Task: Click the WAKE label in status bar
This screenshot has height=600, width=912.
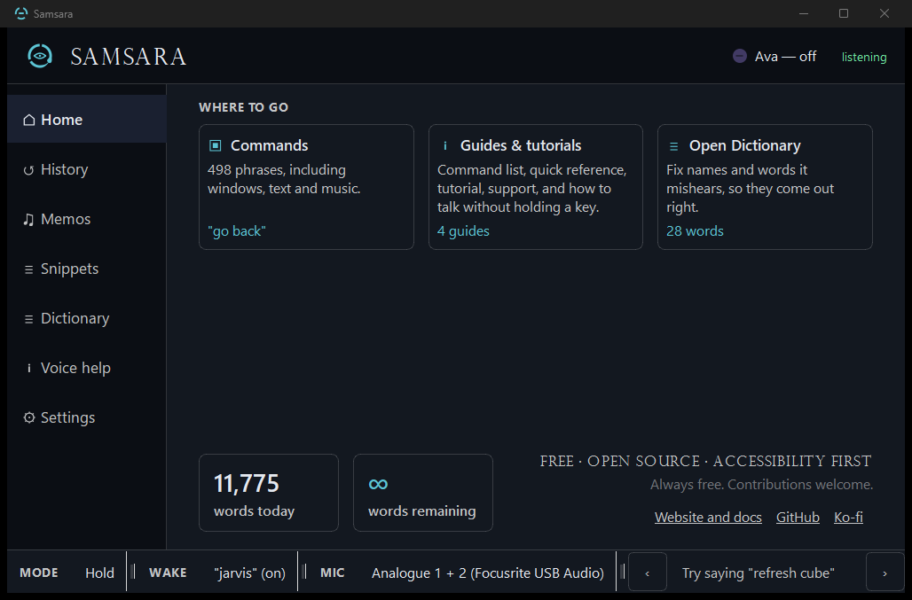Action: 168,573
